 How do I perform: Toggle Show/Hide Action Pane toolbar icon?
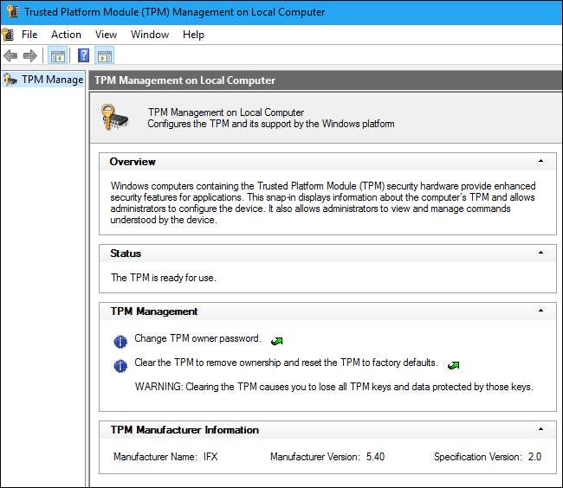105,56
